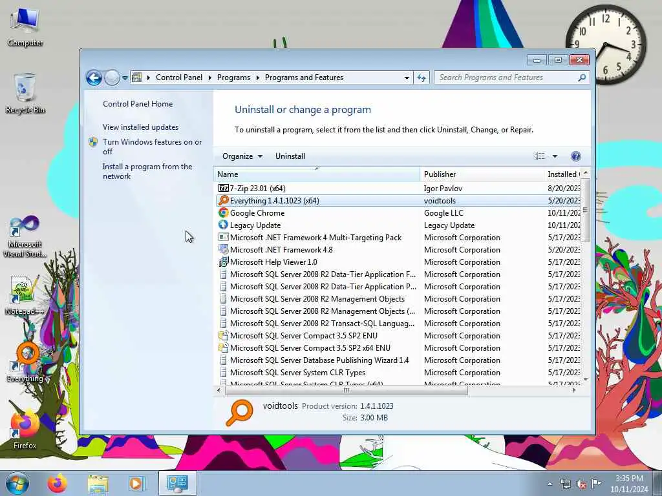Select Microsoft SQL Server 2008 R2 Data-Tier Application P...
The height and width of the screenshot is (496, 662).
pyautogui.click(x=323, y=286)
